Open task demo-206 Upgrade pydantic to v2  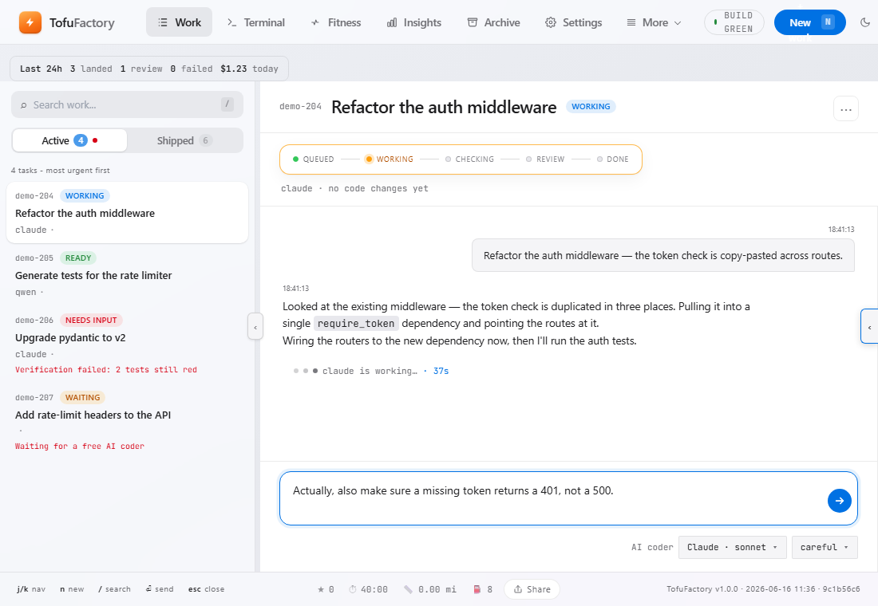(127, 344)
